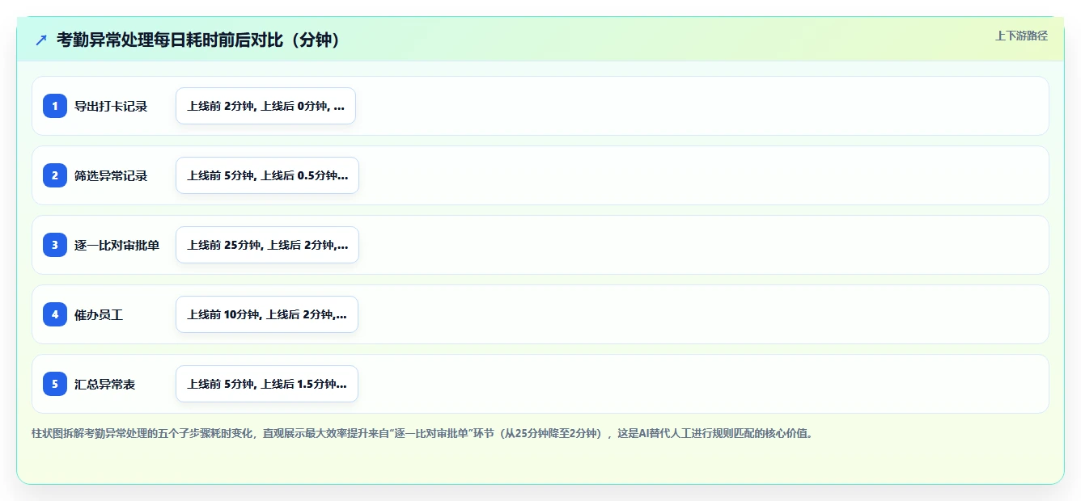Open the 上线前 10分钟 data chip
The width and height of the screenshot is (1081, 501).
[x=267, y=314]
